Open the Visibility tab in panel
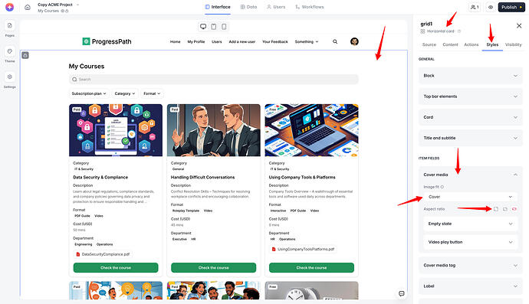Viewport: 529px width, 304px height. pos(514,44)
